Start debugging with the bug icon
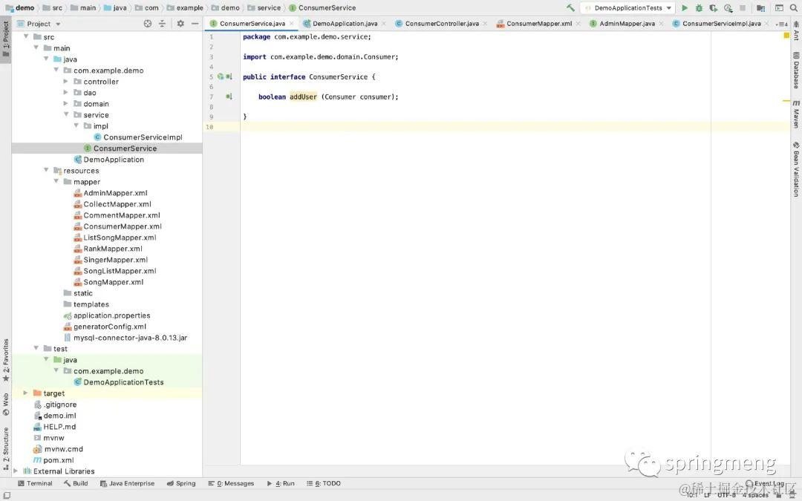802x501 pixels. click(699, 7)
